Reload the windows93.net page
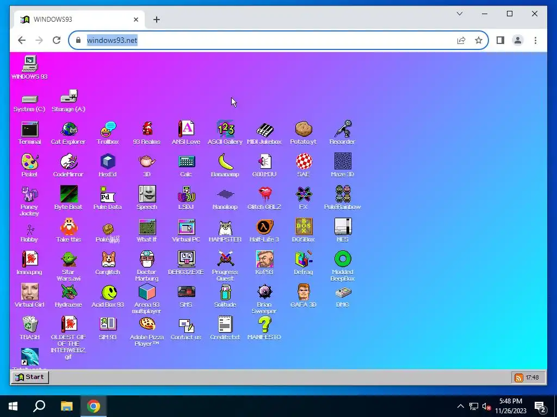Image resolution: width=557 pixels, height=417 pixels. [x=57, y=40]
